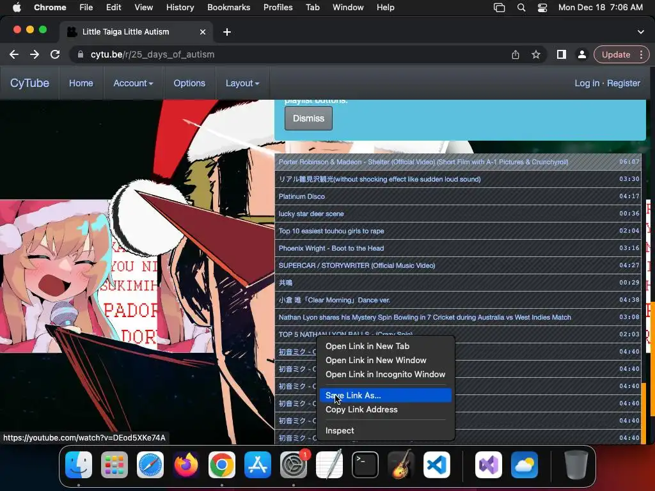The width and height of the screenshot is (655, 491).
Task: Open TextEdit from the dock
Action: (x=329, y=465)
